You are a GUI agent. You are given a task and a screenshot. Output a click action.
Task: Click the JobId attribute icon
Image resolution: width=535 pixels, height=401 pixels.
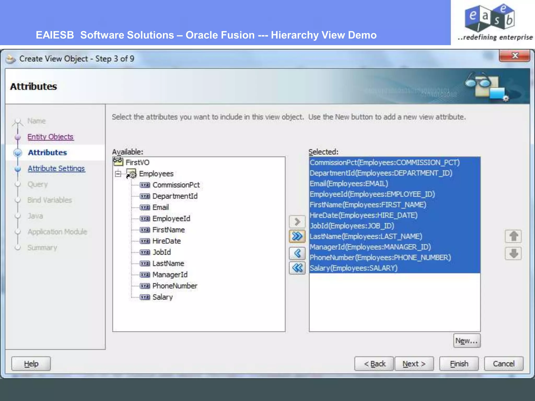pyautogui.click(x=145, y=252)
